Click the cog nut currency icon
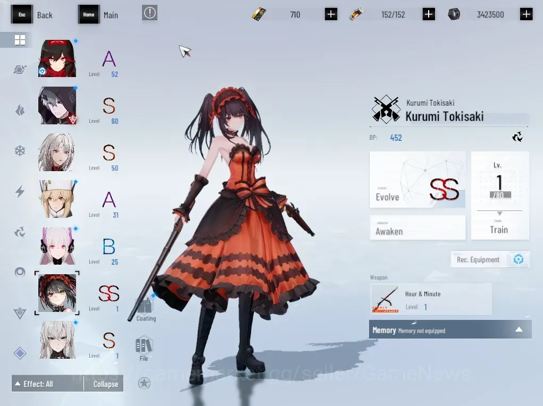The width and height of the screenshot is (543, 406). tap(454, 14)
